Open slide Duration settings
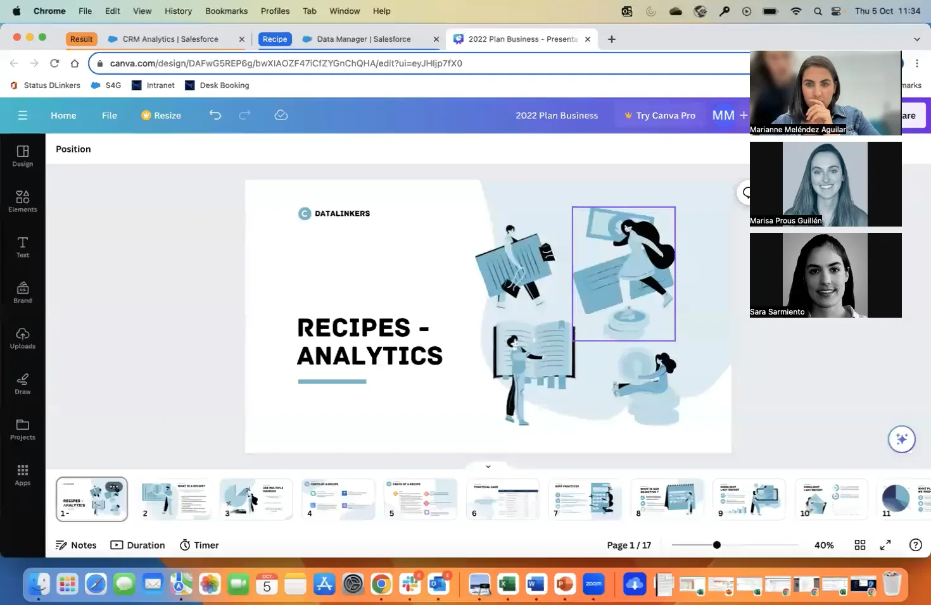Viewport: 931px width, 605px height. 137,545
